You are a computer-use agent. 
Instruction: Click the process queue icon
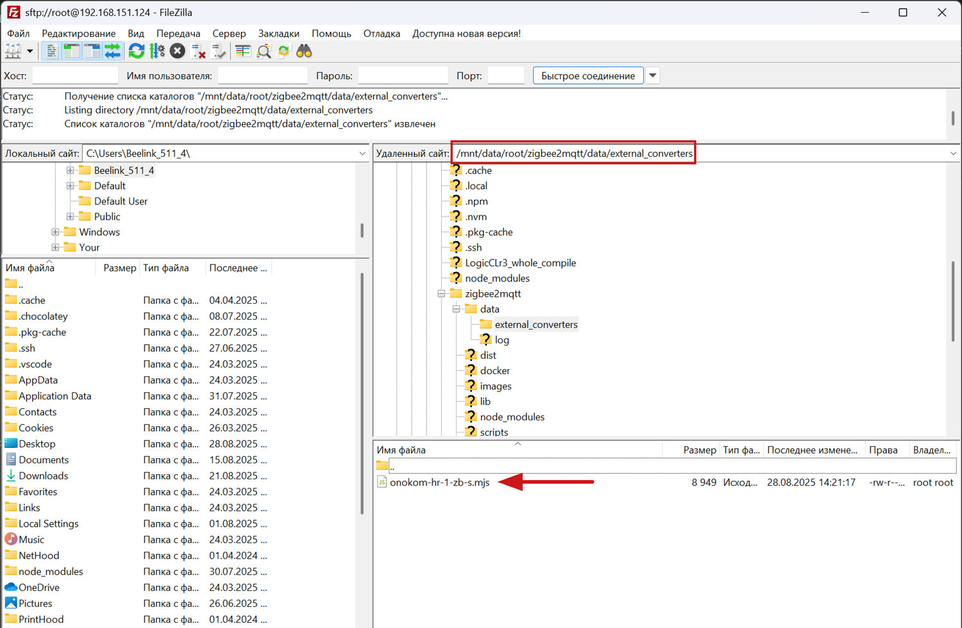click(x=157, y=51)
